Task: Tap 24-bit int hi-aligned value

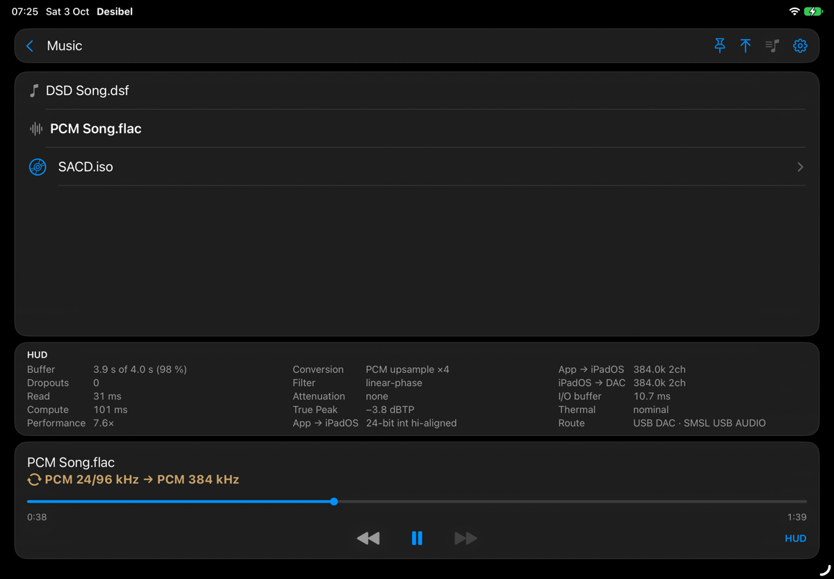Action: [x=411, y=423]
